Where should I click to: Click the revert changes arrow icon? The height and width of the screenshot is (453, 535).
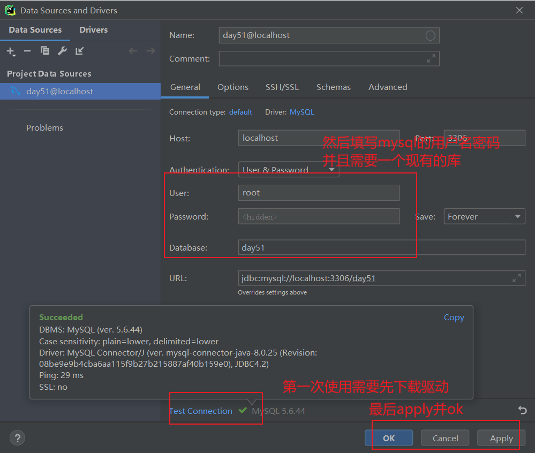(522, 410)
